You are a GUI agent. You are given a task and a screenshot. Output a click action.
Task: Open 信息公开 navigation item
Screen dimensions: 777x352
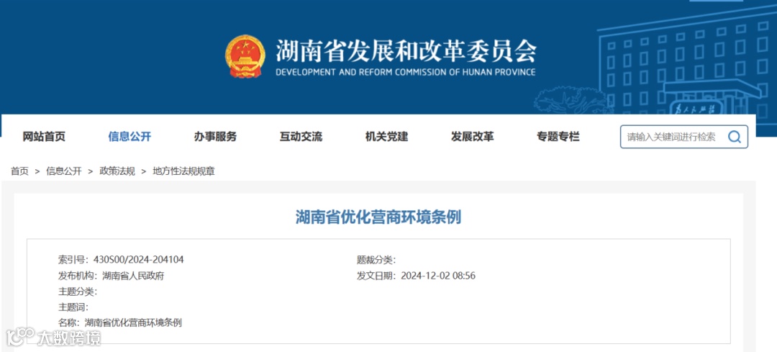pos(129,137)
